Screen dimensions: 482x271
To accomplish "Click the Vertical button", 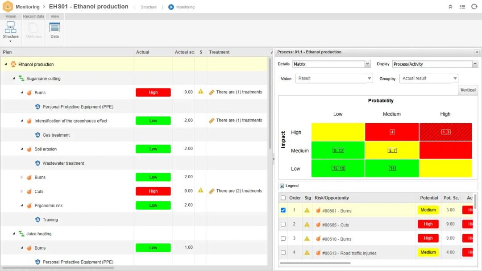I will 468,90.
